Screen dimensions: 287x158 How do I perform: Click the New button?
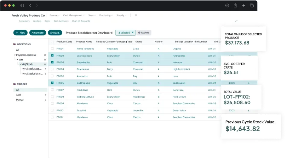[x=21, y=33]
